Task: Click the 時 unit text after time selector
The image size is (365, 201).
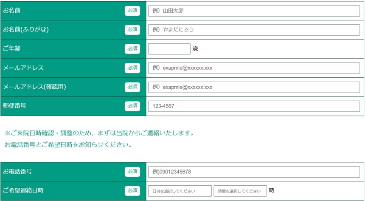Action: point(272,191)
